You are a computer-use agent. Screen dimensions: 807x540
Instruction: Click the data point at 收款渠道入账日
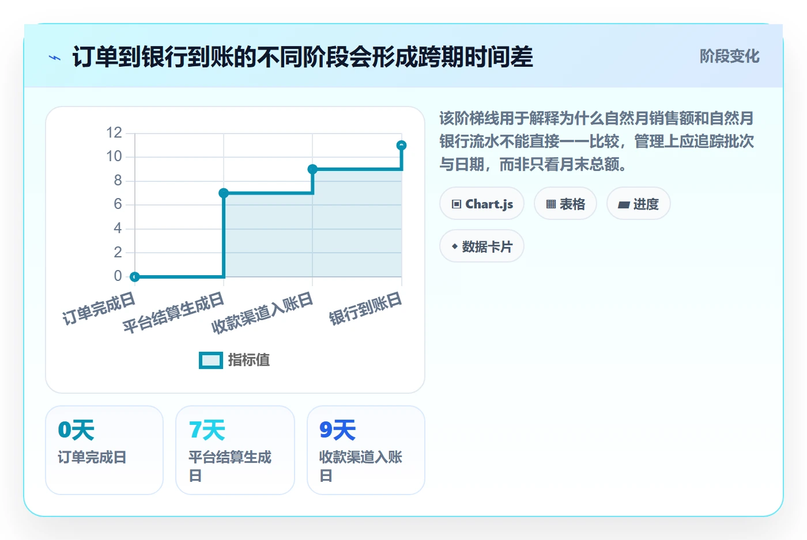[x=312, y=169]
